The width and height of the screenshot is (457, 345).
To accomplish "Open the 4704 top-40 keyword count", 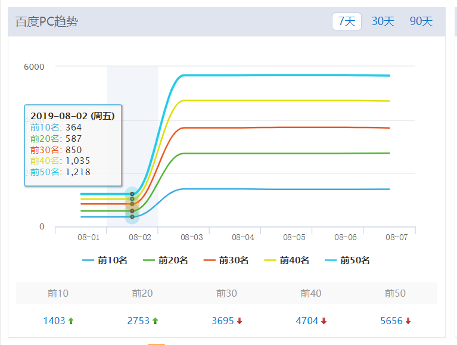I will (307, 321).
